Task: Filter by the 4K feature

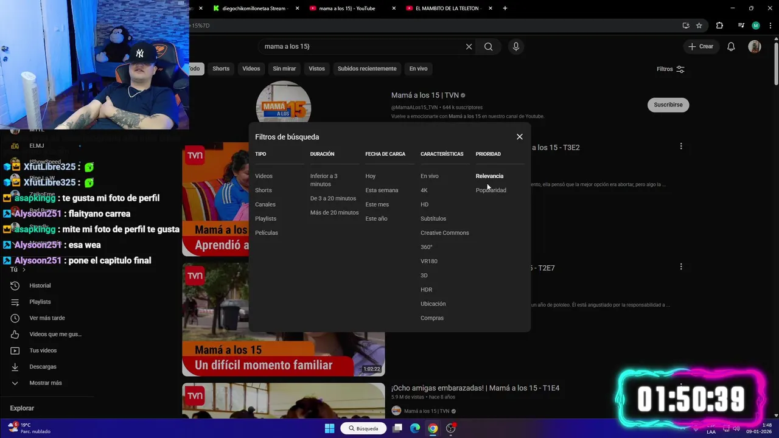Action: 424,190
